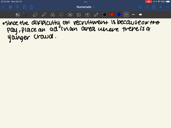Close the editing toolbar with the X
This screenshot has width=171, height=128.
(161, 7)
